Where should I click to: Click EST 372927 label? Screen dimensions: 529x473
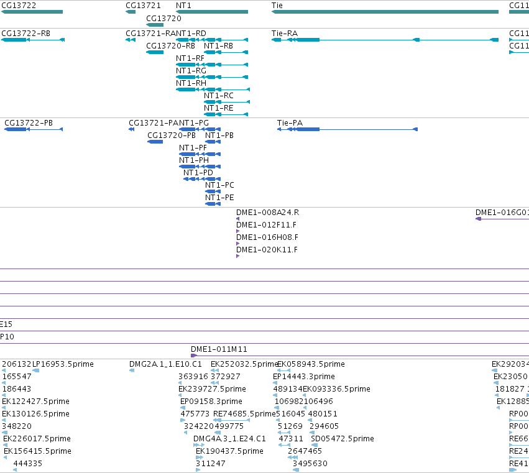click(x=226, y=377)
